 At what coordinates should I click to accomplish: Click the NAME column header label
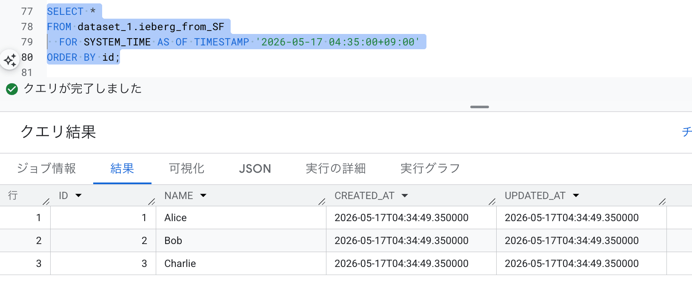pos(179,196)
